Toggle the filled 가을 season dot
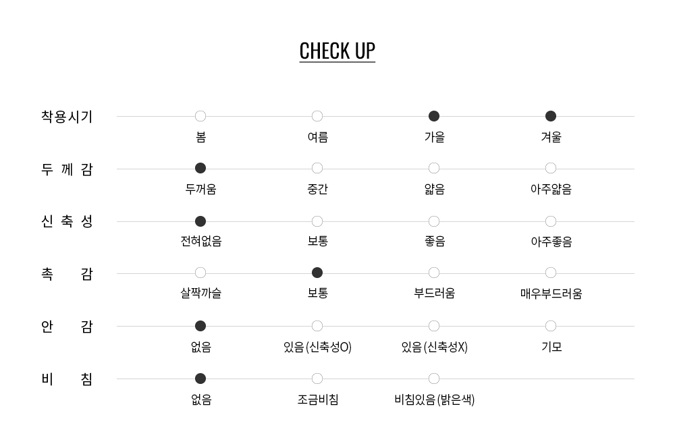 click(x=434, y=116)
